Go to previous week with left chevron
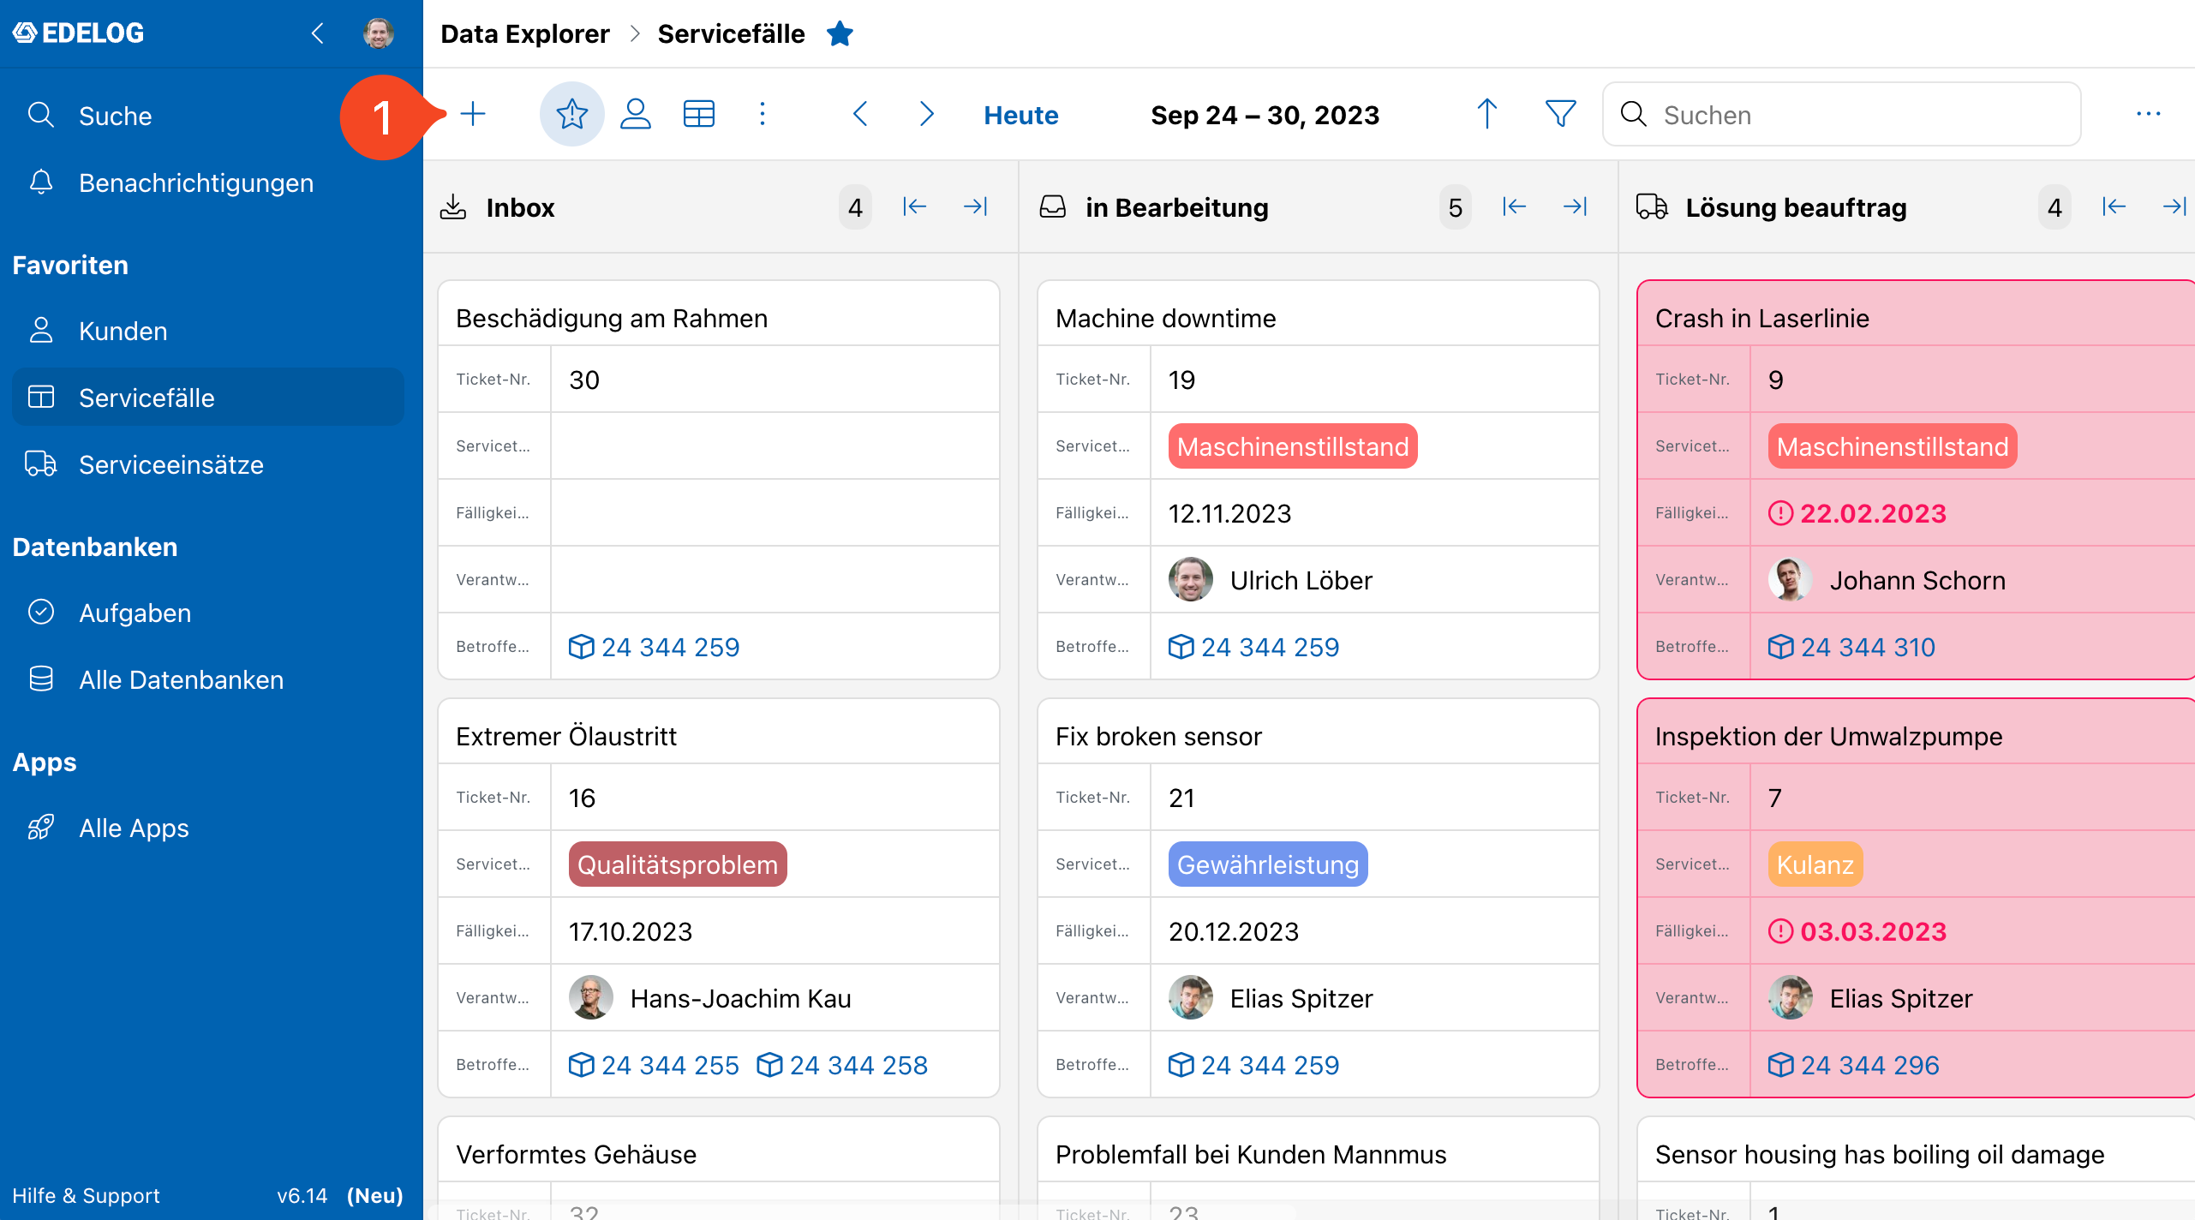The image size is (2195, 1220). pyautogui.click(x=861, y=114)
